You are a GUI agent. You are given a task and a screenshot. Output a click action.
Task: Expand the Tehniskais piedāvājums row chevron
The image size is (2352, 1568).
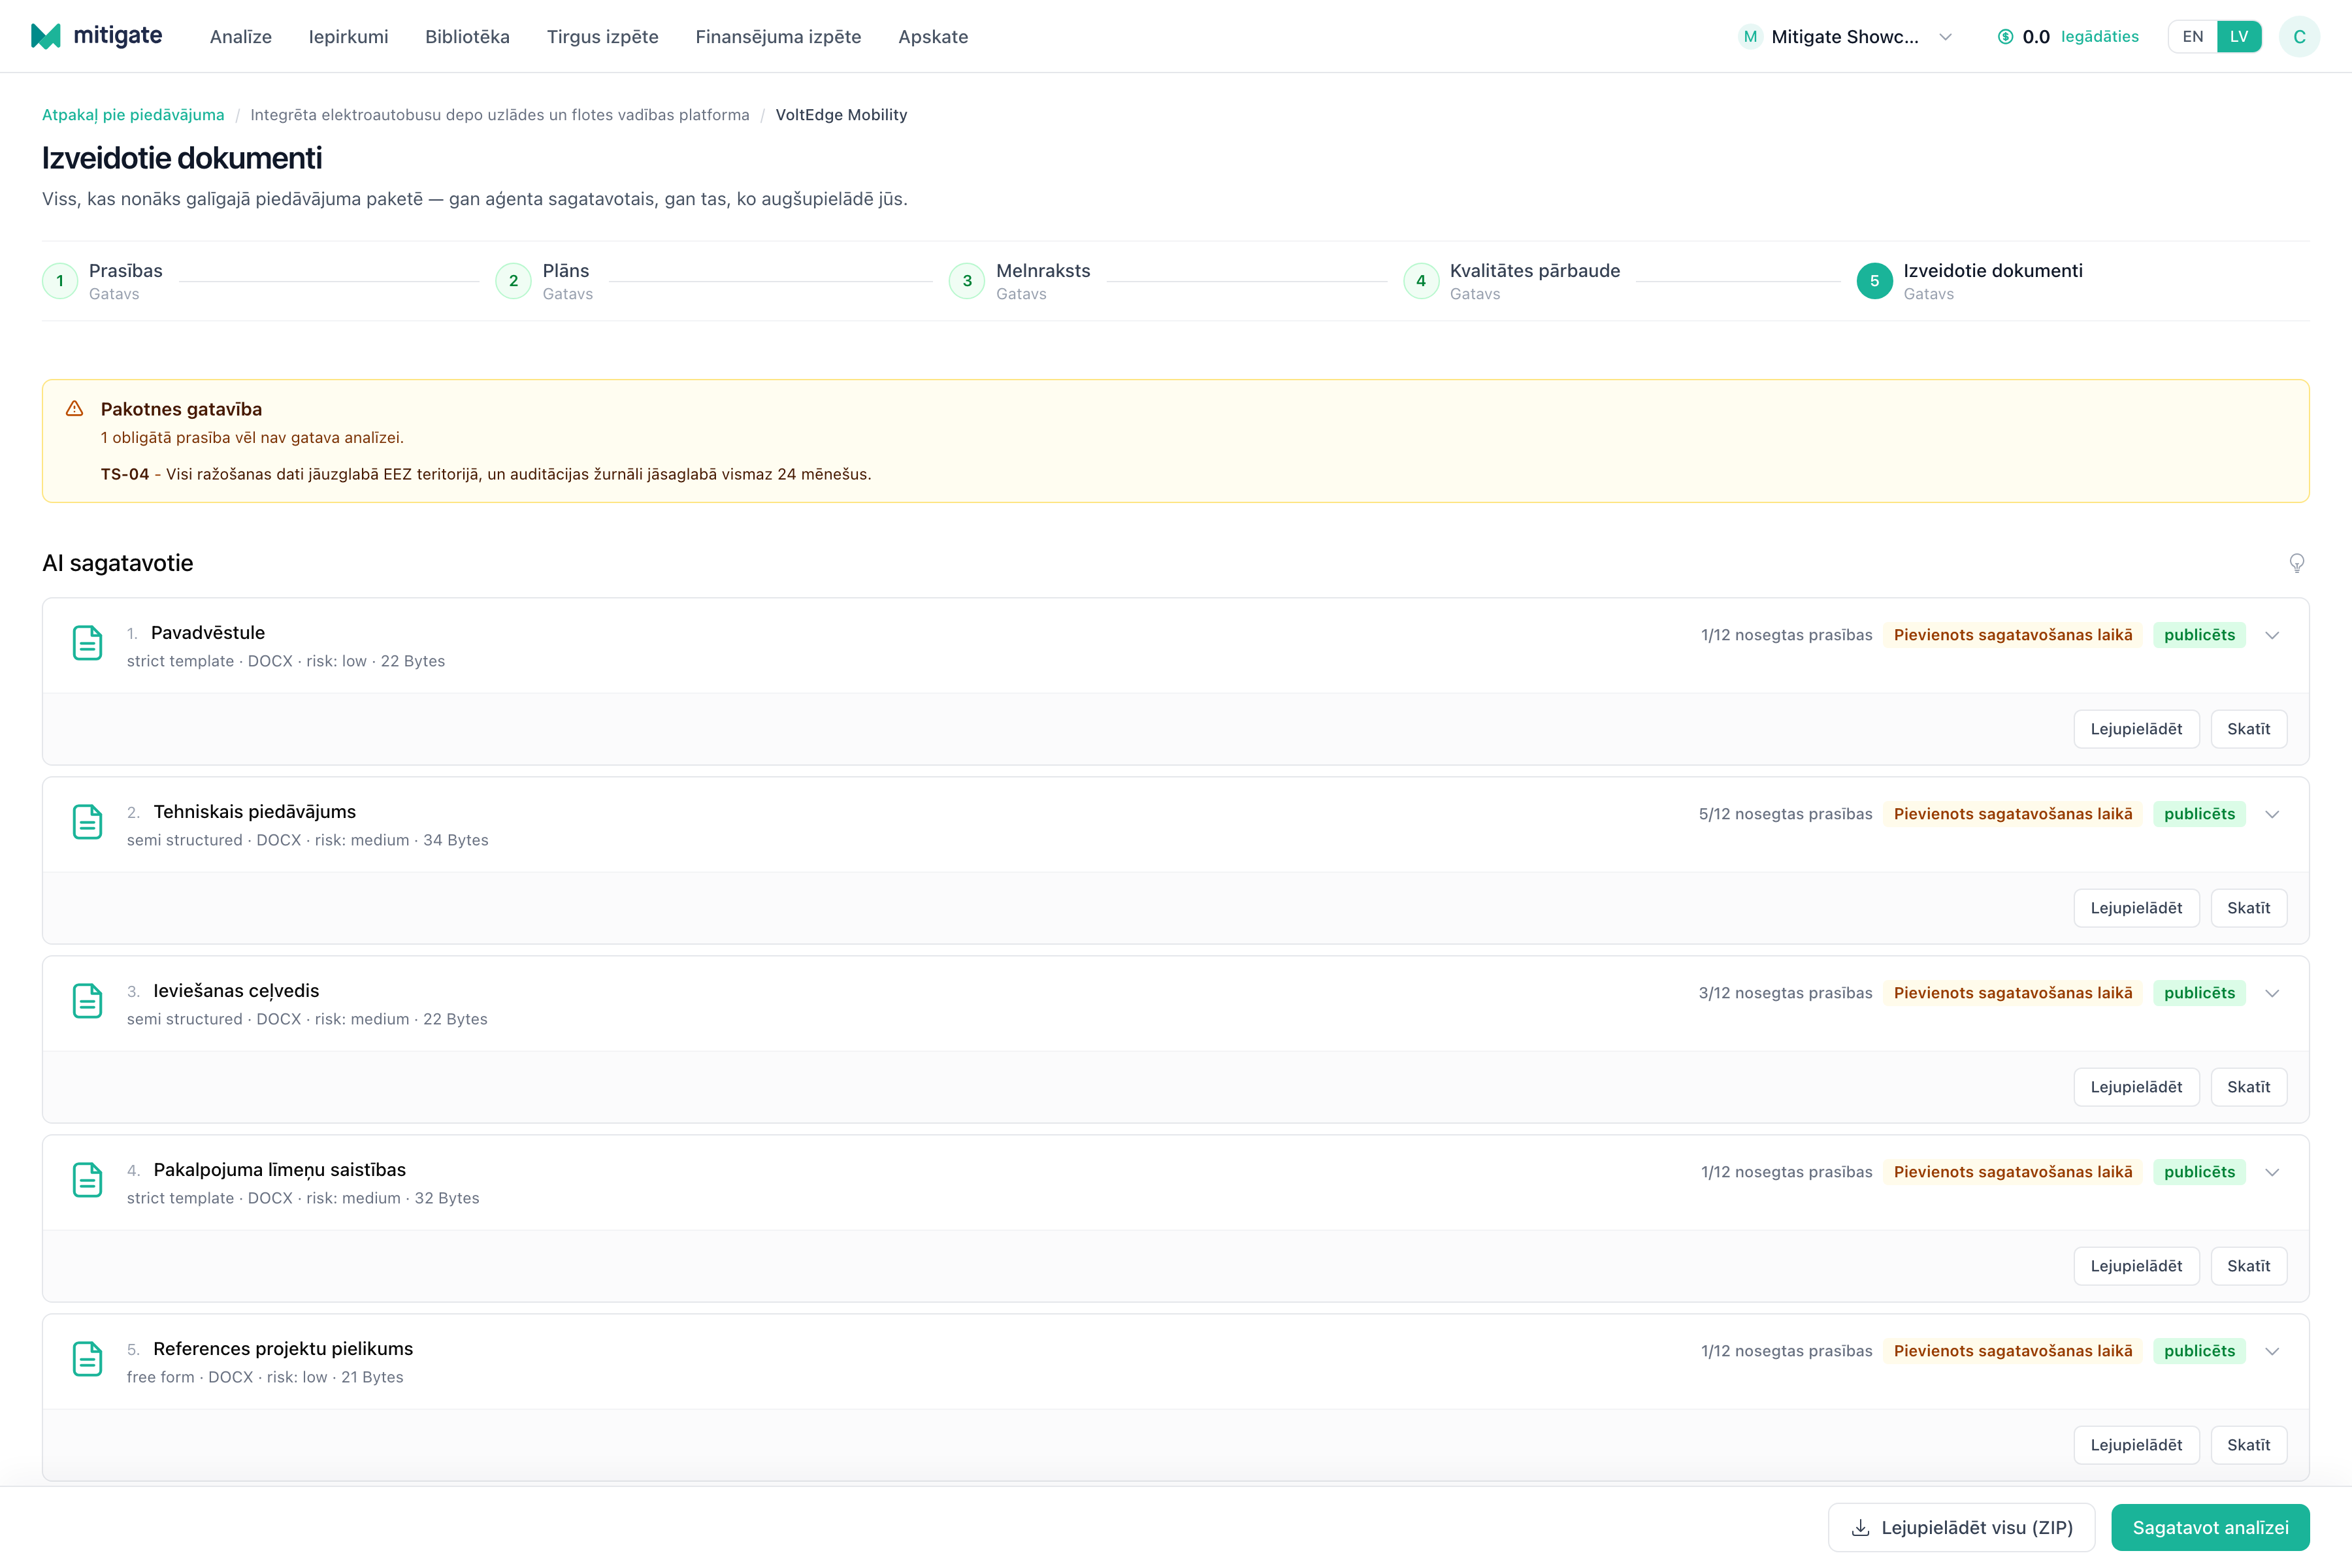2272,814
